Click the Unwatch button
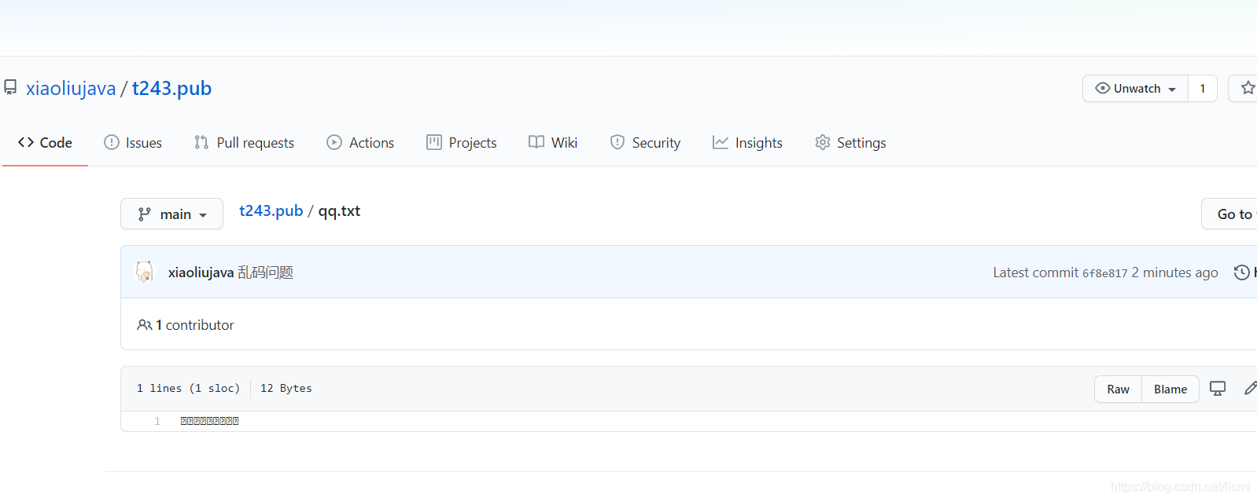 pyautogui.click(x=1135, y=89)
